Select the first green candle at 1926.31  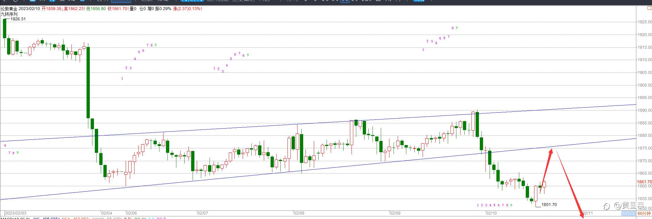(x=4, y=29)
